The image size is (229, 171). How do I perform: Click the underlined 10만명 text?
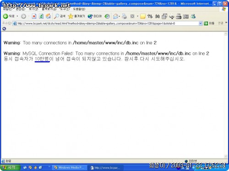click(42, 59)
